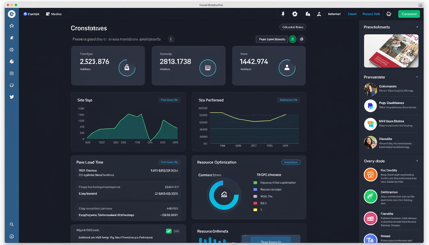This screenshot has width=429, height=245.
Task: Select the Home icon in the sidebar
Action: click(x=11, y=26)
